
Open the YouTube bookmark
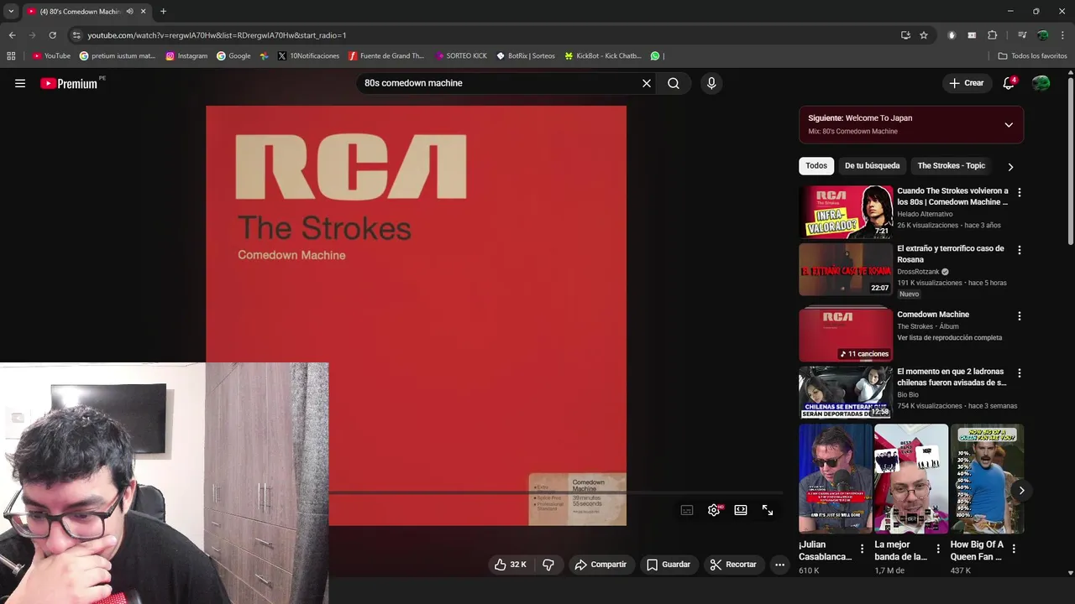[51, 56]
